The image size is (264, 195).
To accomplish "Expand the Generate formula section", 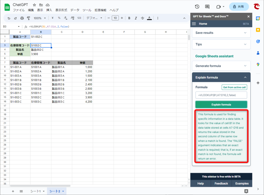I will 221,66.
